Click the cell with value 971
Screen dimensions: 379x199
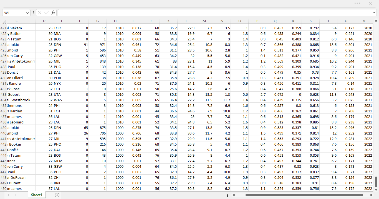(97, 45)
